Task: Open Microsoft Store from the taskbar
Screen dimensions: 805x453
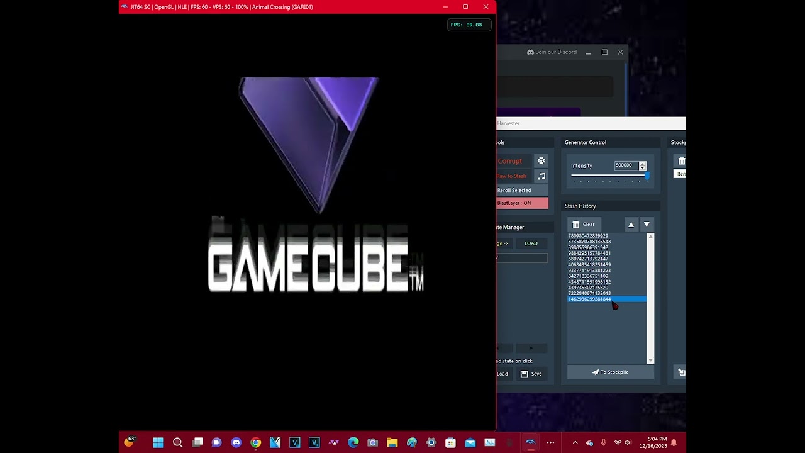Action: coord(451,443)
